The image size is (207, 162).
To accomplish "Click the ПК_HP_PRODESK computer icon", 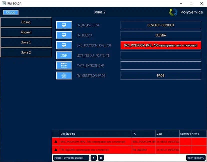I will click(x=64, y=25).
